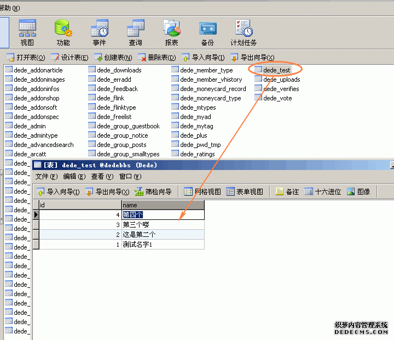Select the dede_uploads table

(x=277, y=80)
